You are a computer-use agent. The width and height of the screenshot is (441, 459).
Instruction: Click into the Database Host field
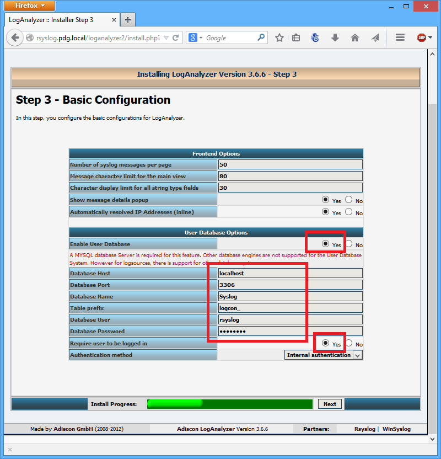[x=290, y=273]
